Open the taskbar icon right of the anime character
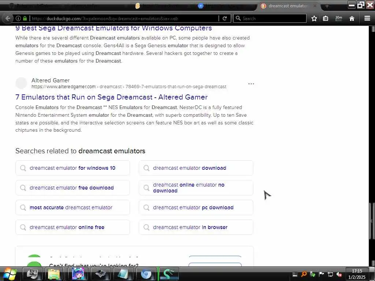375x281 pixels. tap(101, 274)
